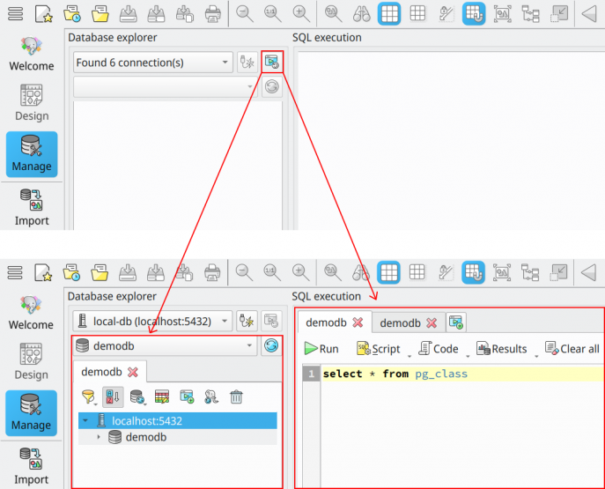605x489 pixels.
Task: Open the funnel filter icon in explorer toolbar
Action: click(88, 396)
